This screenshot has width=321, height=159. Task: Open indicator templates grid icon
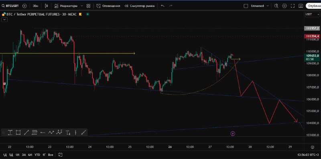(x=88, y=6)
